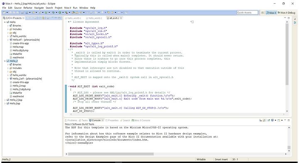Maximize the C/C++ Projects view
Viewport: 299px width, 163px height.
(x=59, y=18)
